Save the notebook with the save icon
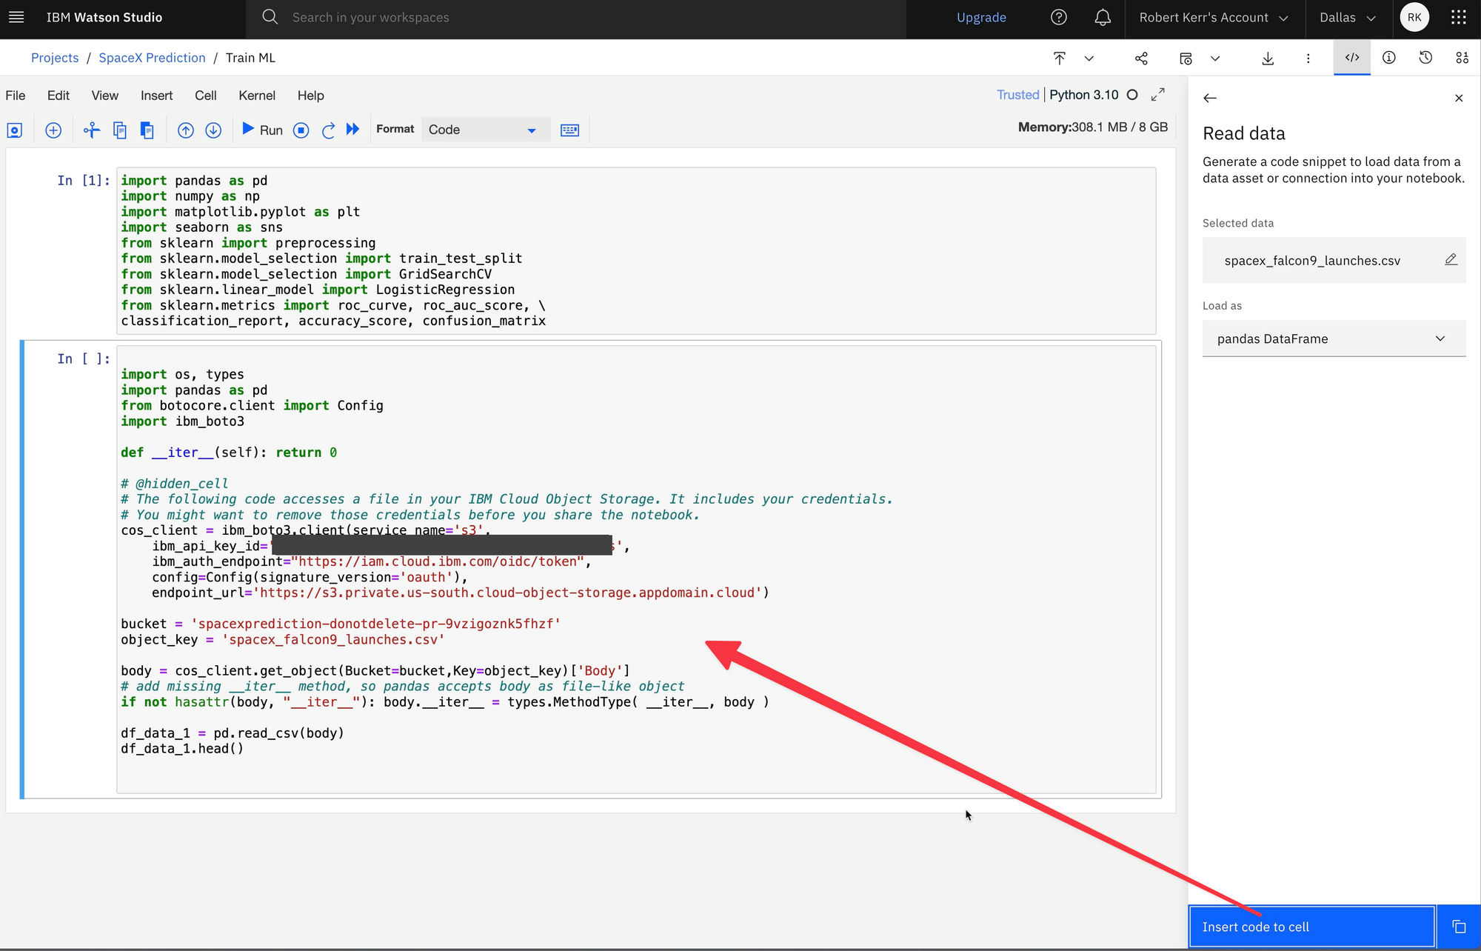 (x=15, y=130)
